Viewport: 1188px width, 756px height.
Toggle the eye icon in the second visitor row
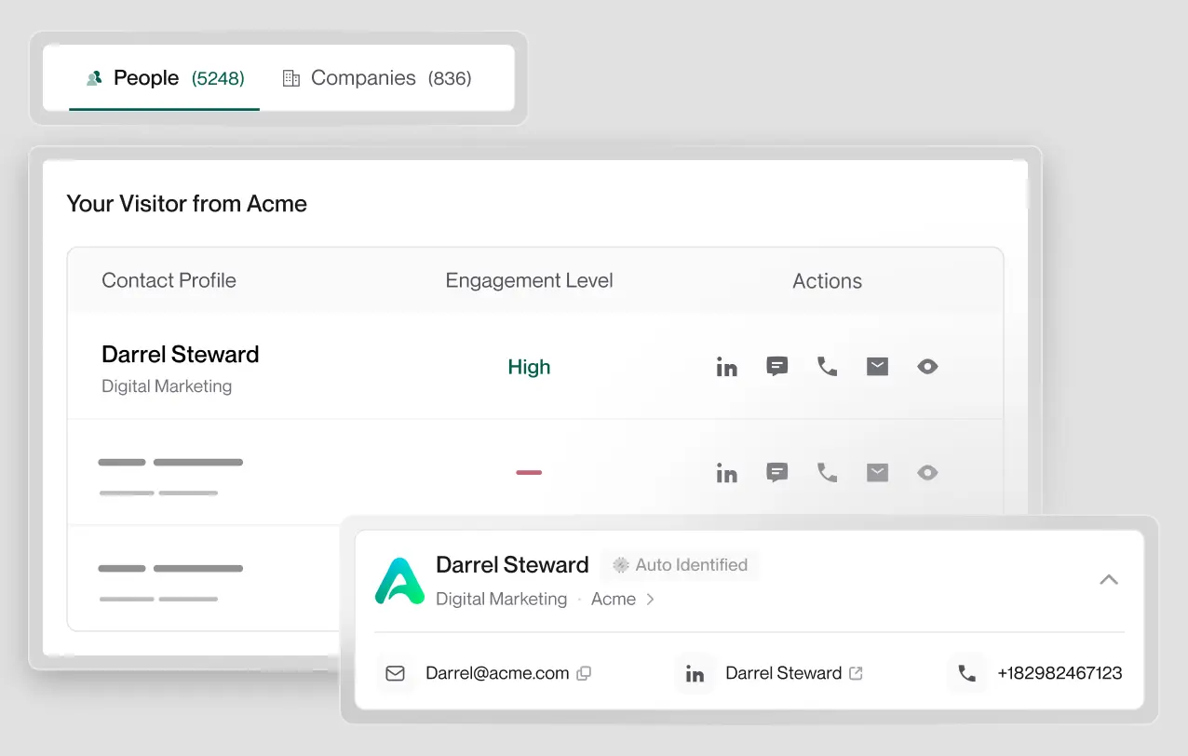click(x=927, y=473)
